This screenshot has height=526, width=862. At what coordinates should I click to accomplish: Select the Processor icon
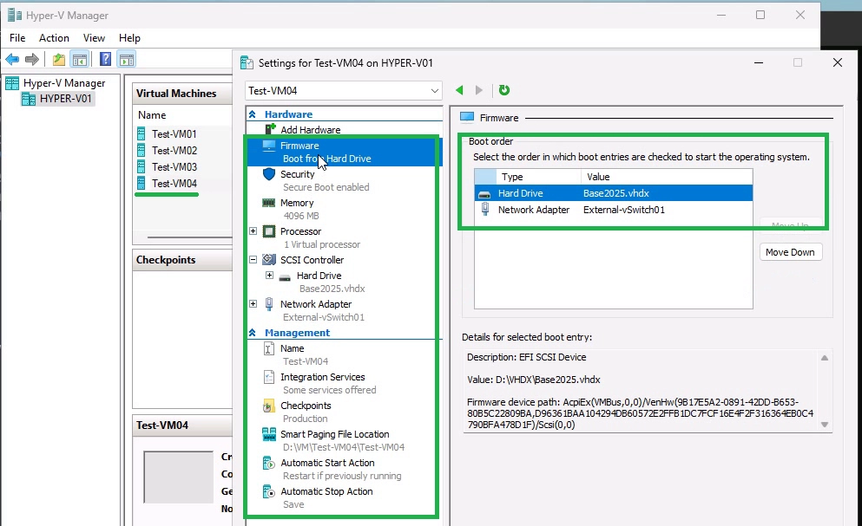[x=269, y=231]
